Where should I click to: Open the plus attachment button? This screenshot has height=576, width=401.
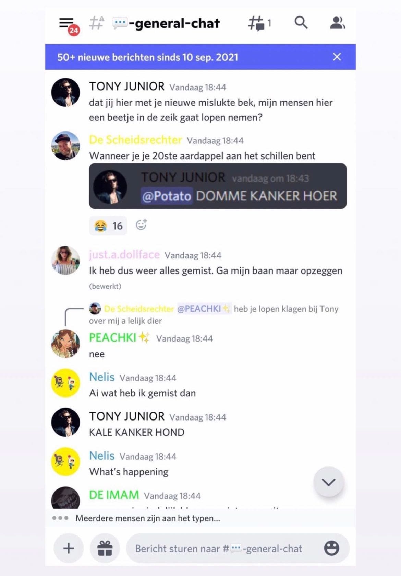69,548
